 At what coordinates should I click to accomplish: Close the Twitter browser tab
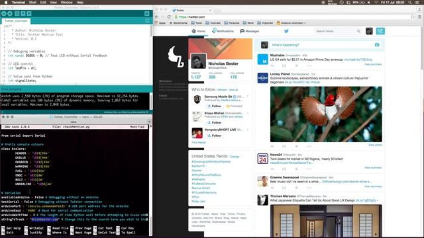[210, 11]
